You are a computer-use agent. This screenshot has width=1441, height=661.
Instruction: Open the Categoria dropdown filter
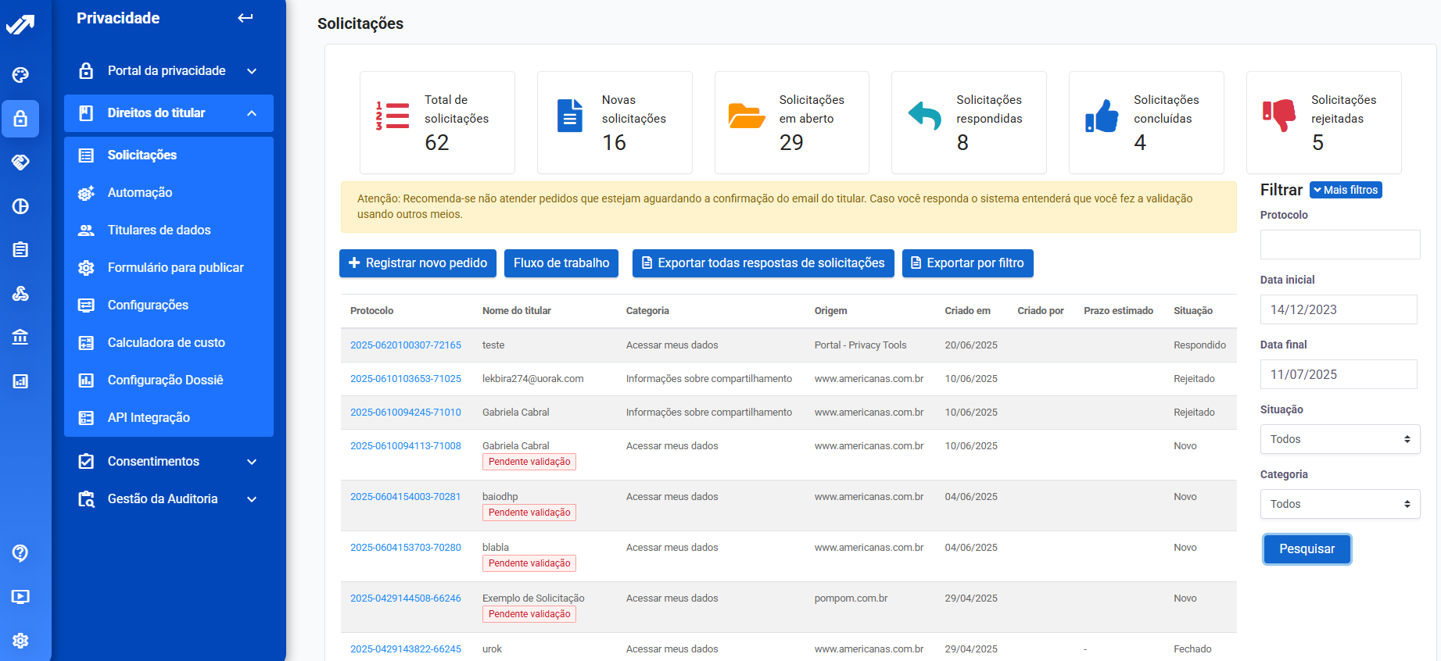1339,504
